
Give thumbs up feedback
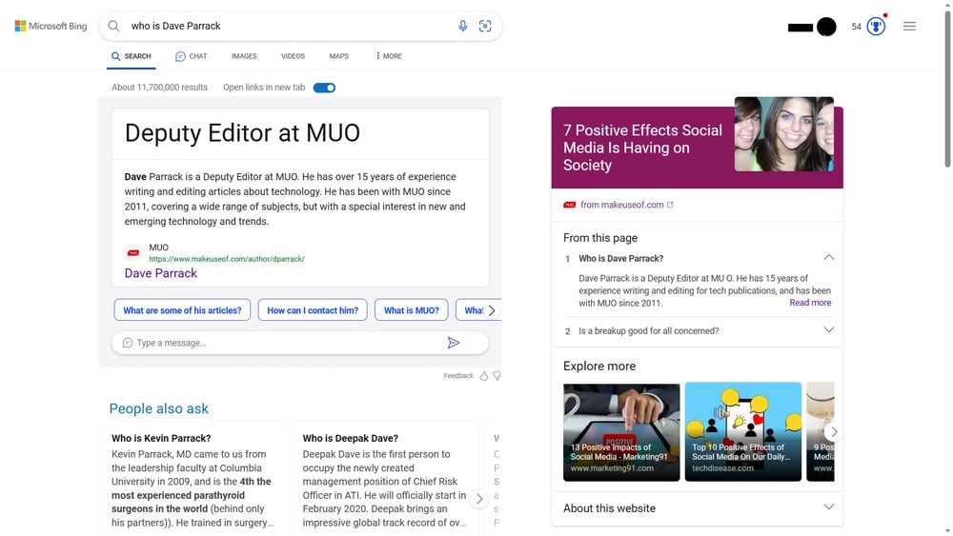[484, 376]
